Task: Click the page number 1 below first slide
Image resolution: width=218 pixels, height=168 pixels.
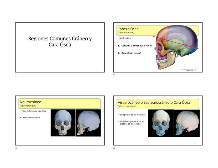Action: (16, 76)
